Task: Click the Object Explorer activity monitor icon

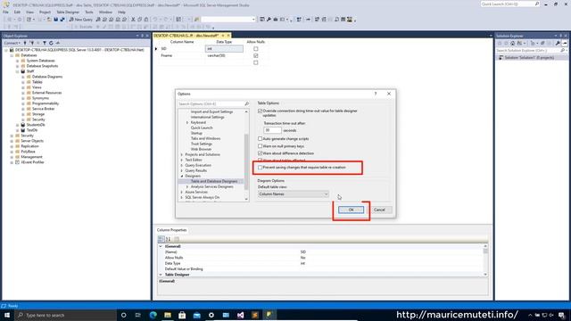Action: 57,43
